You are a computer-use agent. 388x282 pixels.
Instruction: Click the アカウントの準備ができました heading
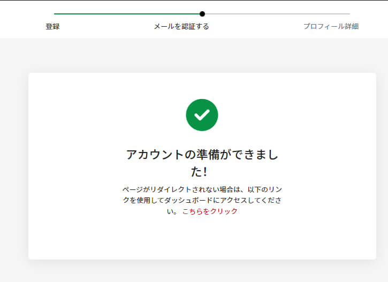click(x=202, y=155)
